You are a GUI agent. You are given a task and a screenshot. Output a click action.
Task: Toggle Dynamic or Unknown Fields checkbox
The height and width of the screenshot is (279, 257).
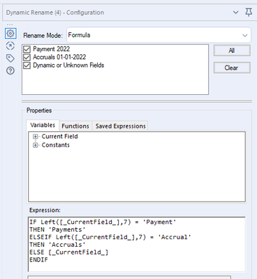tap(27, 66)
